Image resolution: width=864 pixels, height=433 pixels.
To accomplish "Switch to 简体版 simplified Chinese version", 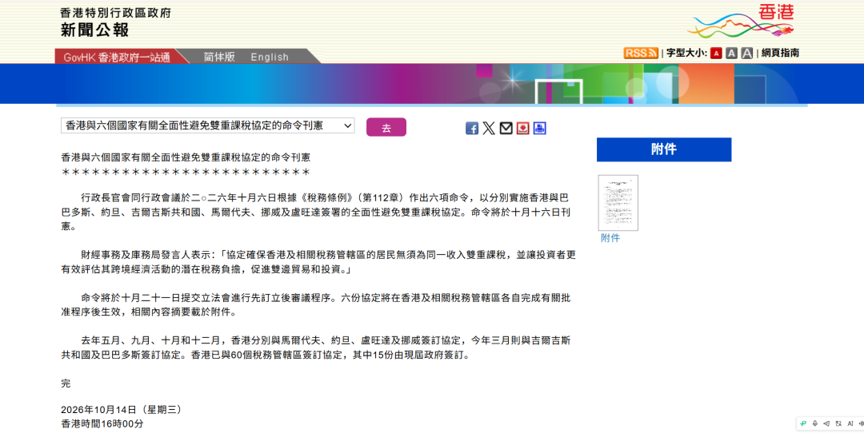I will (x=218, y=57).
